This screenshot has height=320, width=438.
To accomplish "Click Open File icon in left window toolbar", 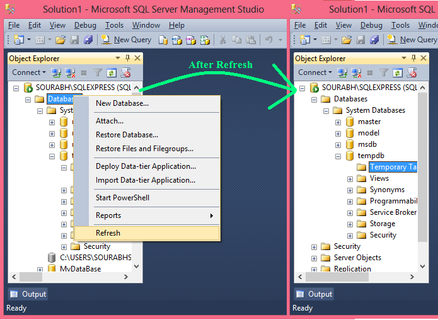I will click(61, 40).
